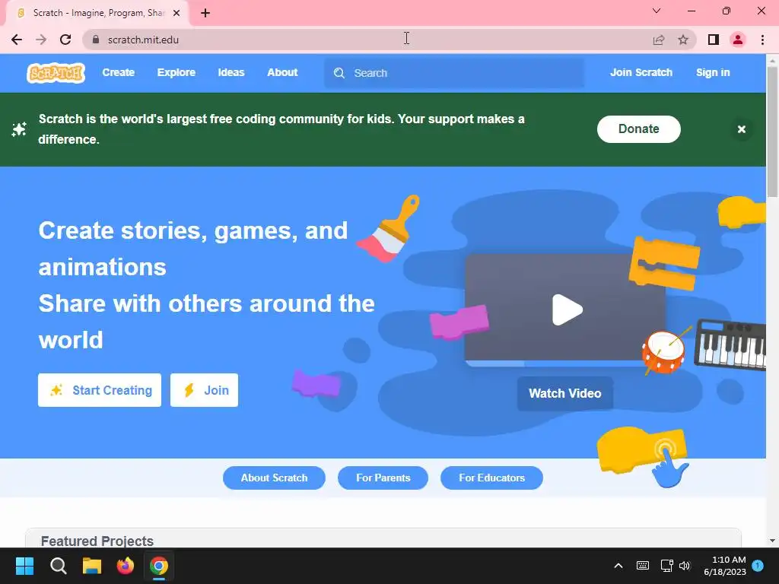Select the Scratch - Imagine, Program tab
Image resolution: width=779 pixels, height=584 pixels.
[97, 13]
